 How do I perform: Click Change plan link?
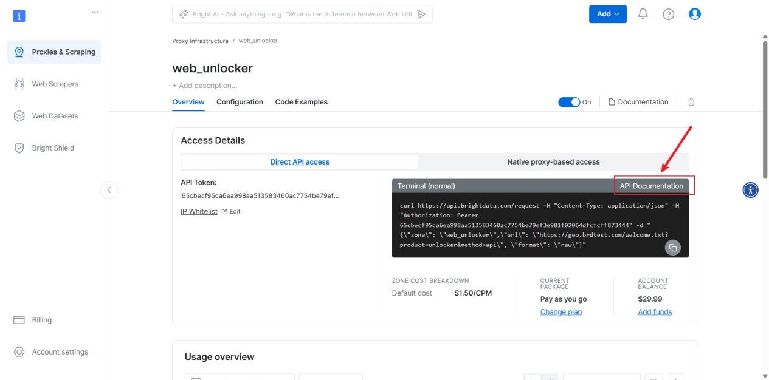click(561, 312)
